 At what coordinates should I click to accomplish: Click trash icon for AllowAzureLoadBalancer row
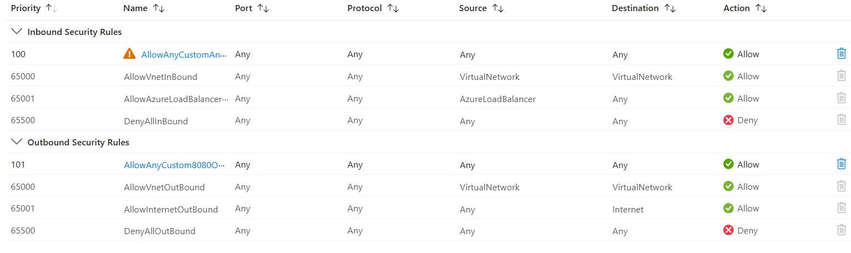point(841,98)
